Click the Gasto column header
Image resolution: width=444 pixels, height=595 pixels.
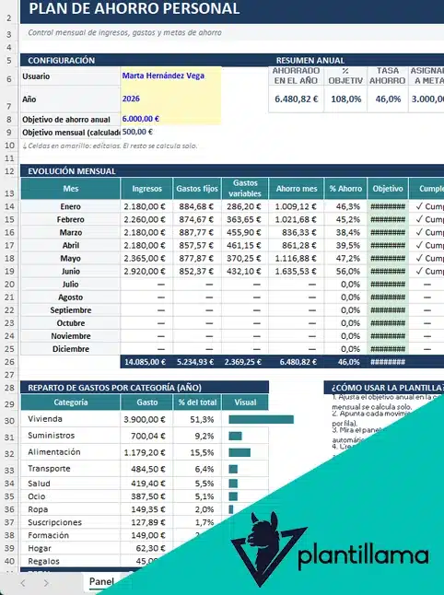146,402
